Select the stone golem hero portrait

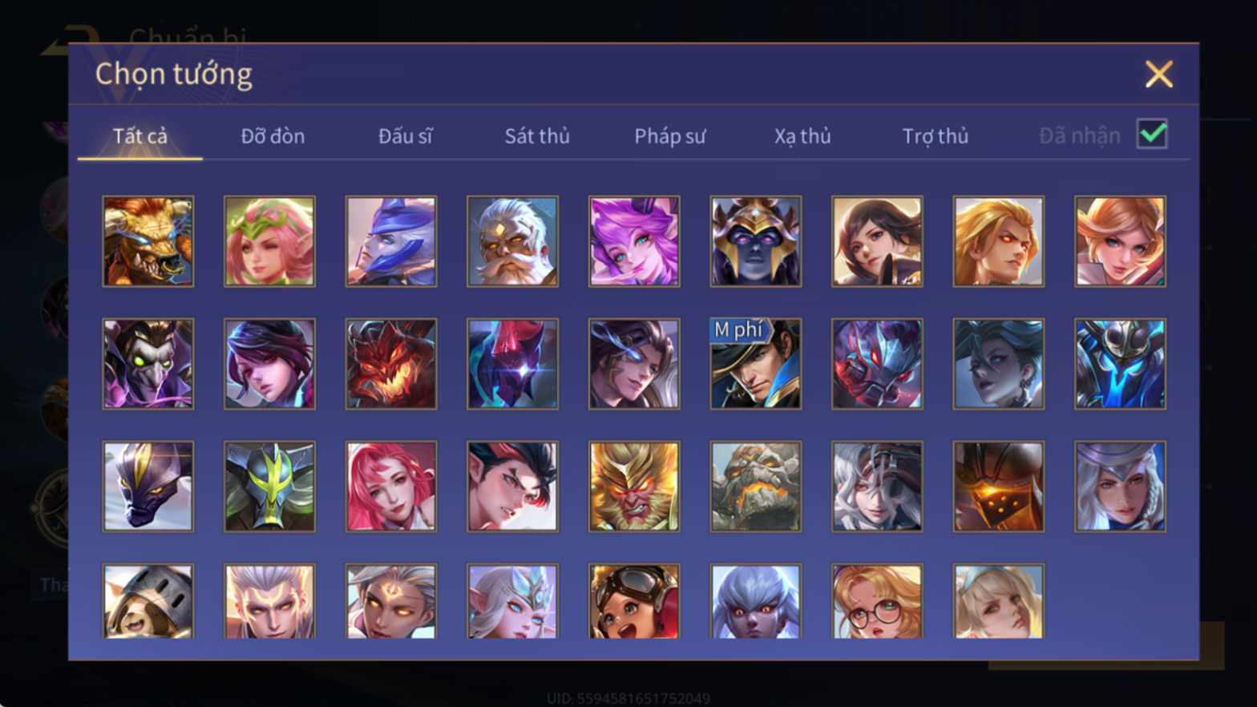(755, 487)
